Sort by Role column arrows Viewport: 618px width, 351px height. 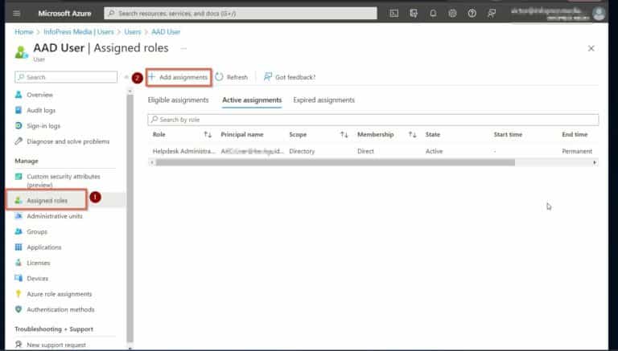(208, 135)
